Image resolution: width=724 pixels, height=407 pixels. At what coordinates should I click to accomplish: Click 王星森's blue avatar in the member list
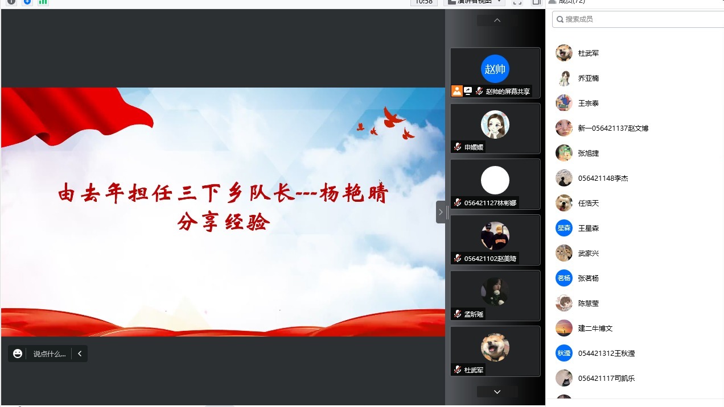tap(563, 228)
